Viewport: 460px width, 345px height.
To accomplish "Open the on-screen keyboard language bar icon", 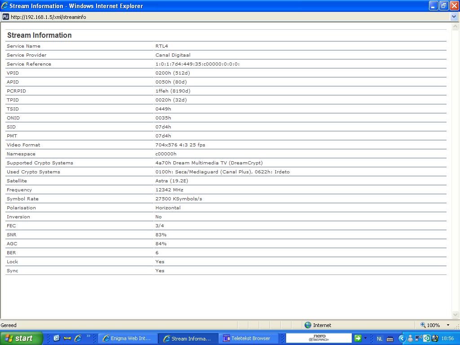I will (x=390, y=339).
